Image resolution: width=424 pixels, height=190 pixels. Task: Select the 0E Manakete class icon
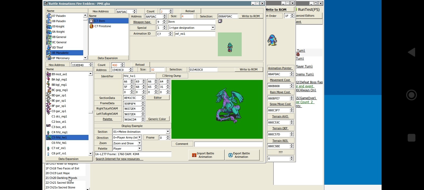click(x=49, y=53)
